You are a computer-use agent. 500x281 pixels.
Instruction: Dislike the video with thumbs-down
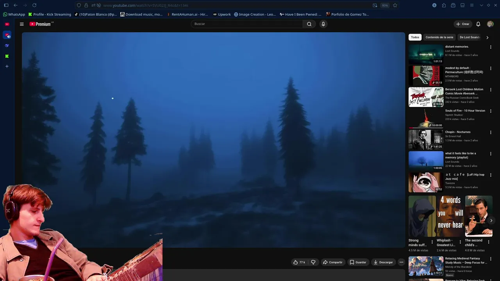(313, 262)
